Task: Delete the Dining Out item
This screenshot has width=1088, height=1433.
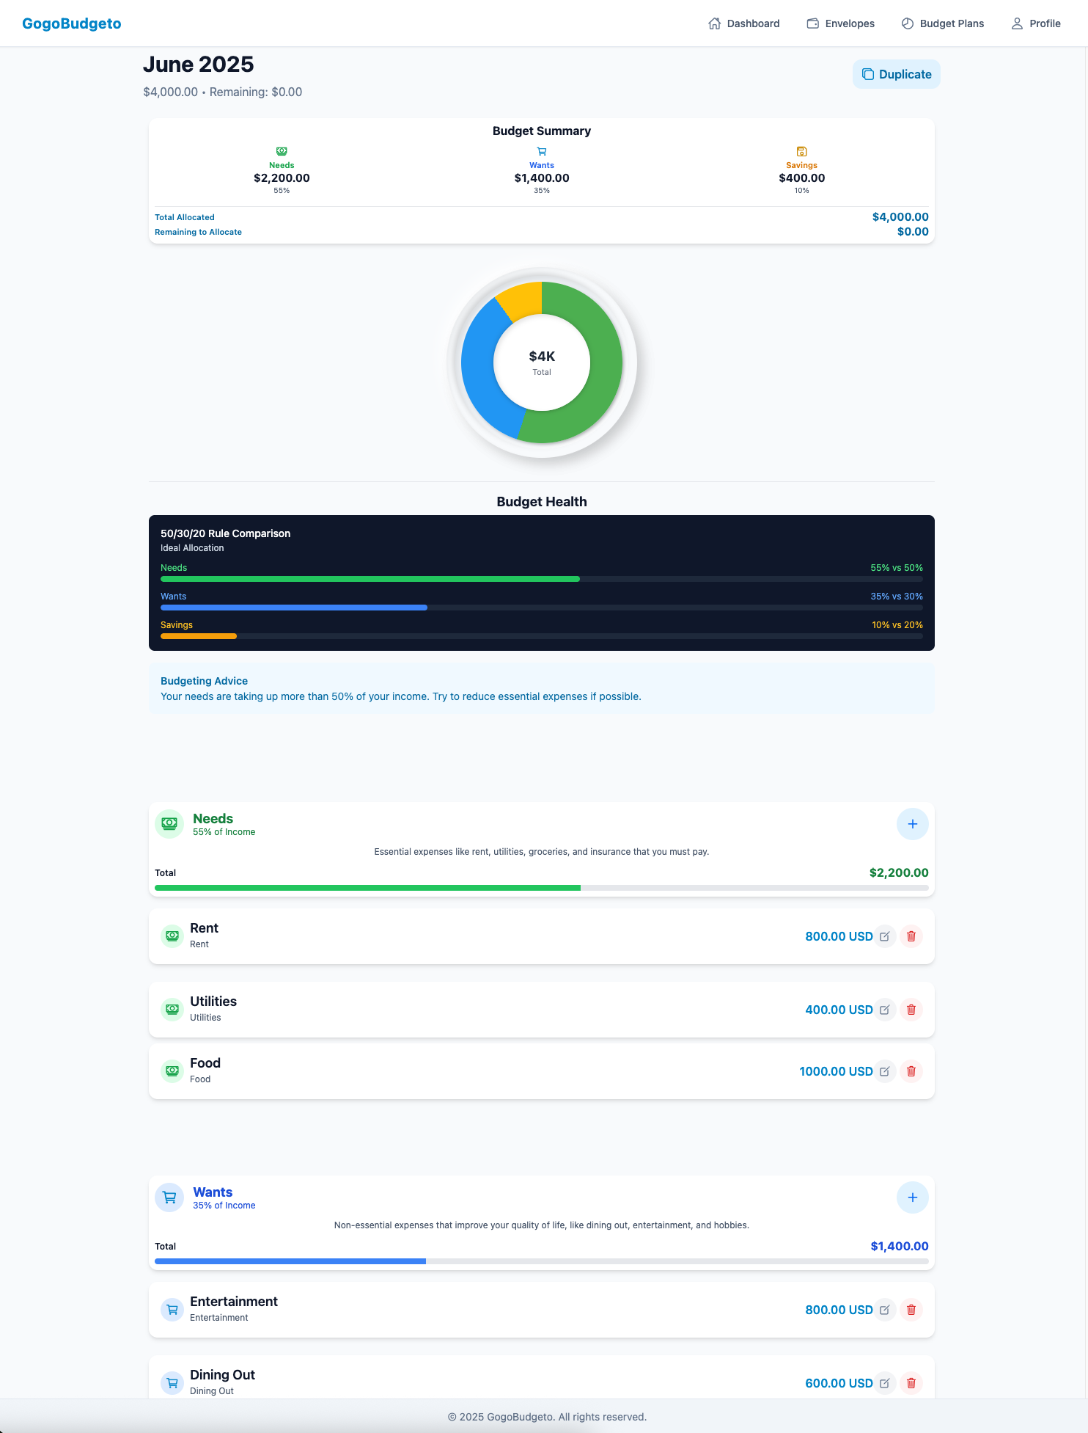Action: click(911, 1383)
